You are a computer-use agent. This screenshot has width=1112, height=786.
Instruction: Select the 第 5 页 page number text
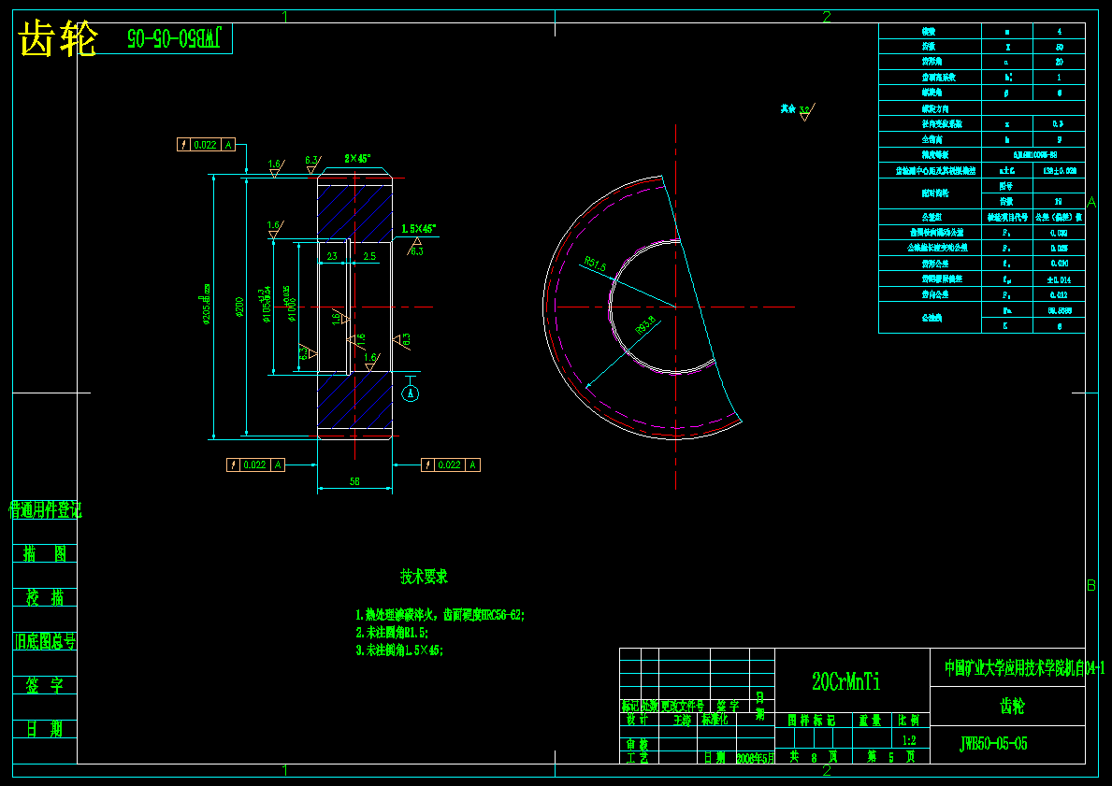[x=890, y=757]
